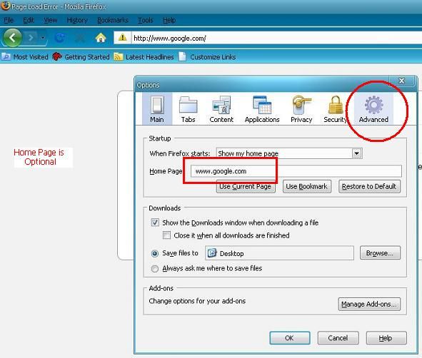This screenshot has height=358, width=422.
Task: Switch to the Tabs options panel
Action: [188, 109]
